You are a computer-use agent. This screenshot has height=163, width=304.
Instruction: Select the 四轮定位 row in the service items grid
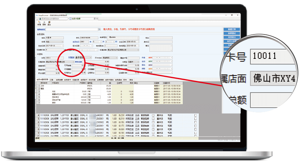tap(56, 96)
